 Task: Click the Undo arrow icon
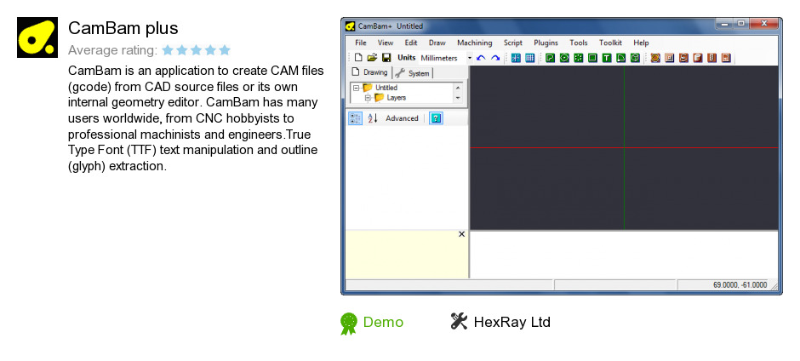[481, 58]
